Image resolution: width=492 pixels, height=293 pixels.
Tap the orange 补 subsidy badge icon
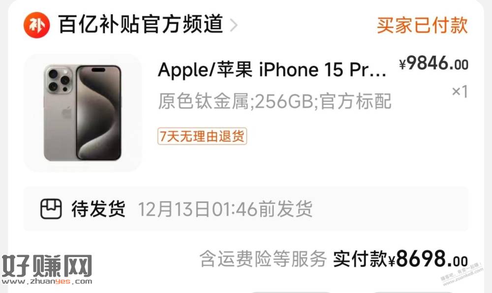pos(37,25)
